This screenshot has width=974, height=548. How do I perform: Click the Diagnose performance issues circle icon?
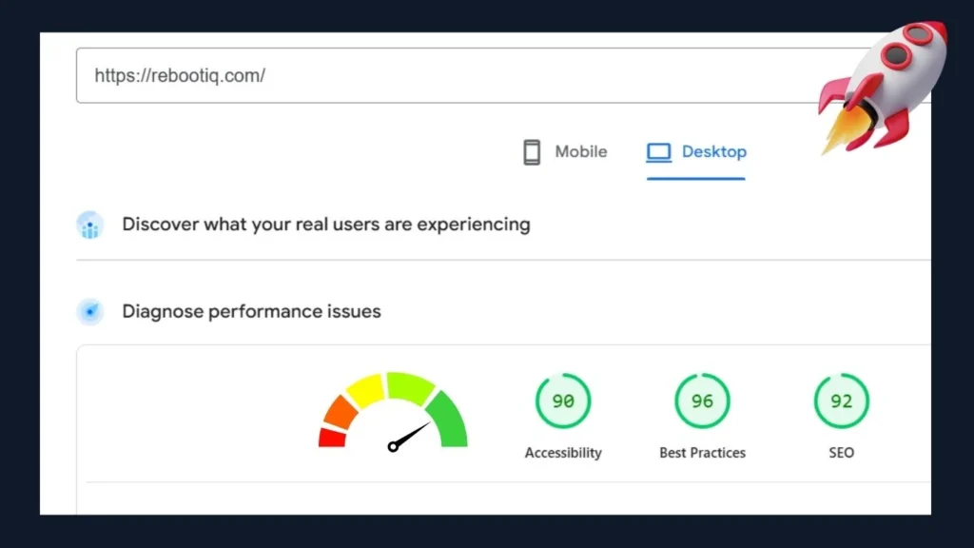(x=89, y=311)
